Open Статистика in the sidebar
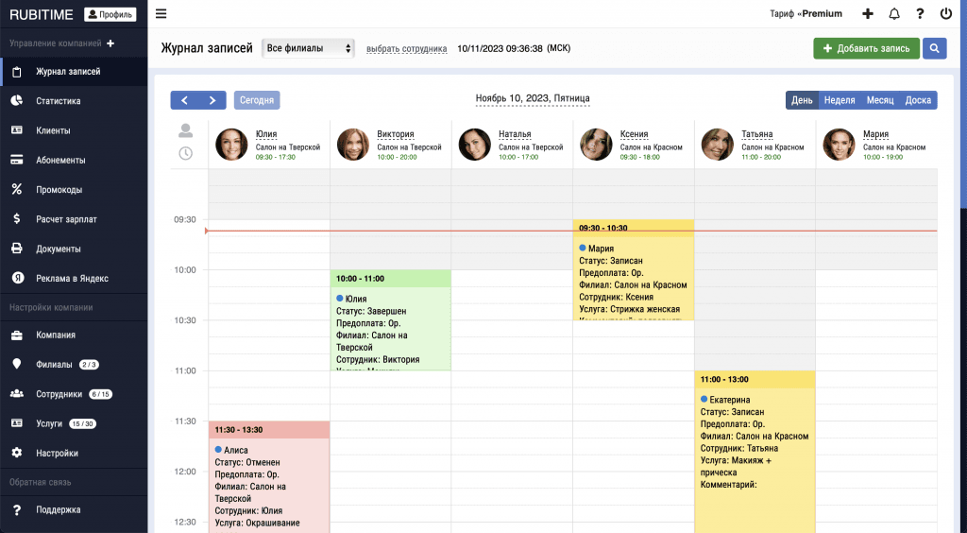This screenshot has width=967, height=533. click(x=59, y=101)
